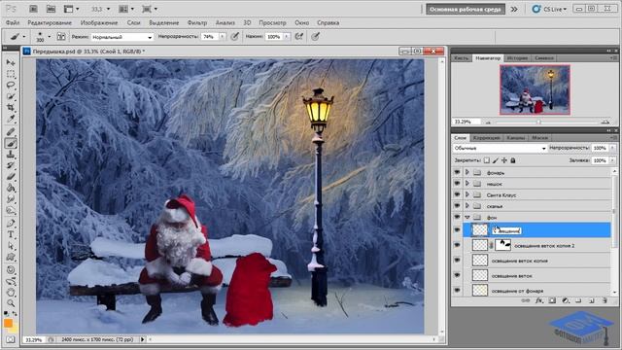This screenshot has height=350, width=622.
Task: Show more workspaces chevron
Action: coord(514,9)
